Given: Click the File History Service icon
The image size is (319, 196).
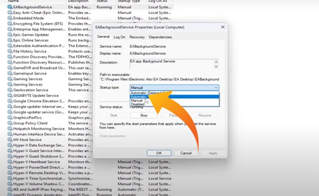Looking at the screenshot, I should (x=10, y=52).
